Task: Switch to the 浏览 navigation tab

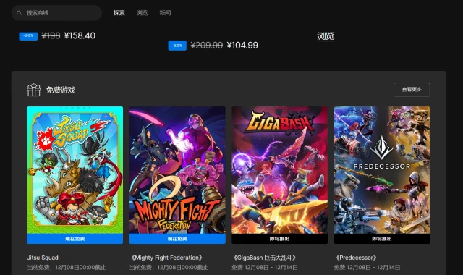Action: 142,13
